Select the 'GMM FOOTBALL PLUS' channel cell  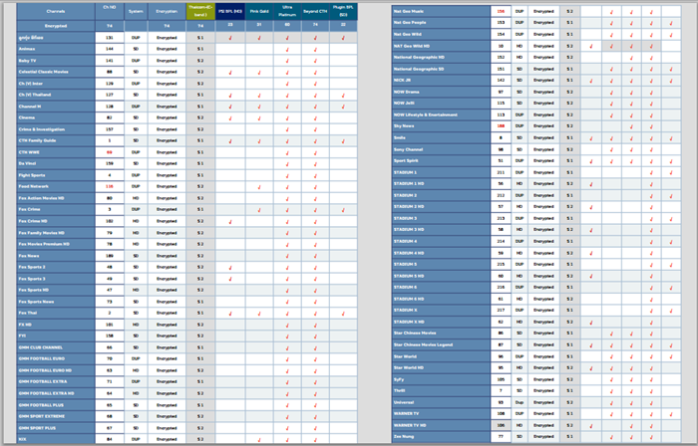(x=56, y=405)
